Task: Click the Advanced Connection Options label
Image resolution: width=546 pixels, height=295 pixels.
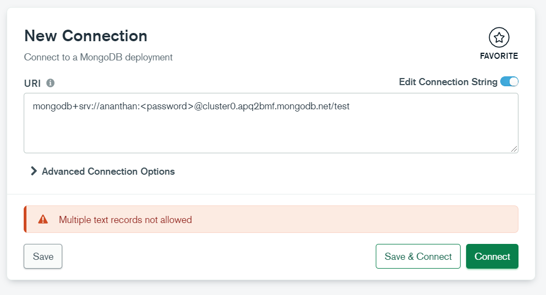Action: coord(108,171)
